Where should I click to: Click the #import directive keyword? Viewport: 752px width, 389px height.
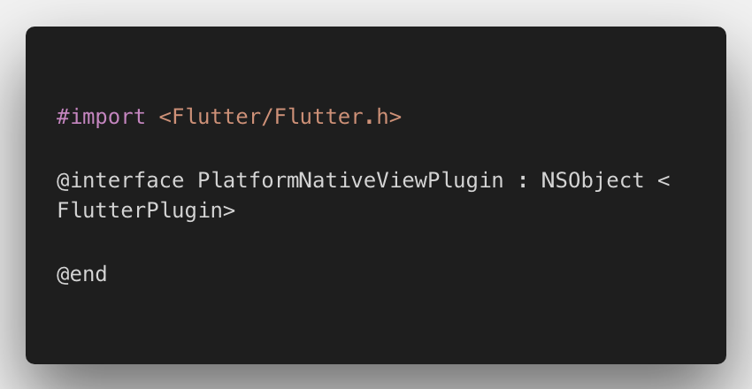pos(101,117)
